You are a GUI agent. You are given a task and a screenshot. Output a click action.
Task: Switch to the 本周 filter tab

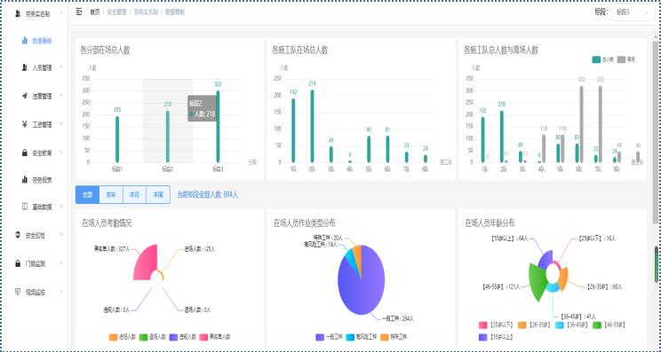pyautogui.click(x=158, y=195)
